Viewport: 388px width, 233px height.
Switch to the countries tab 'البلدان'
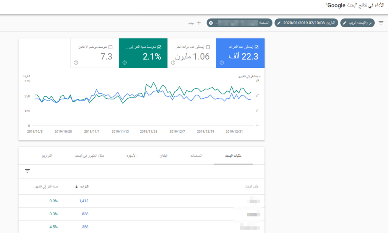pyautogui.click(x=163, y=156)
